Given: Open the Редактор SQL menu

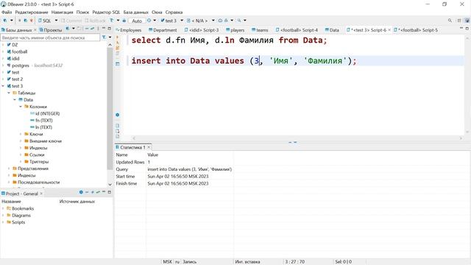Looking at the screenshot, I should point(106,12).
